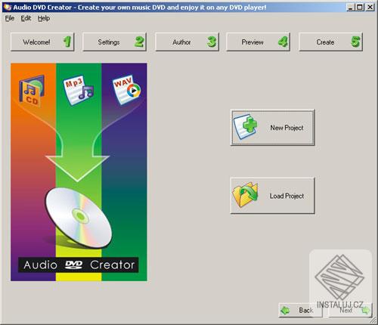Click the Audio DVD Creator splash image
Image resolution: width=378 pixels, height=325 pixels.
coord(79,172)
